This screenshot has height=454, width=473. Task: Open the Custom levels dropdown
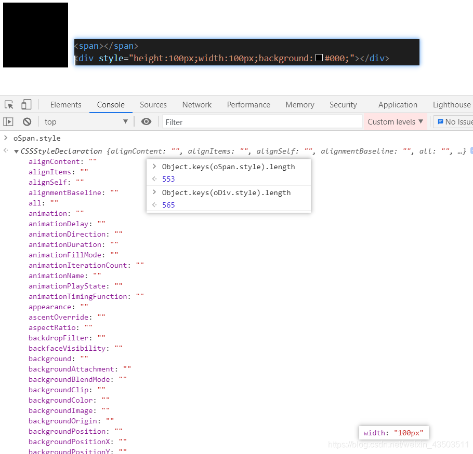tap(395, 121)
